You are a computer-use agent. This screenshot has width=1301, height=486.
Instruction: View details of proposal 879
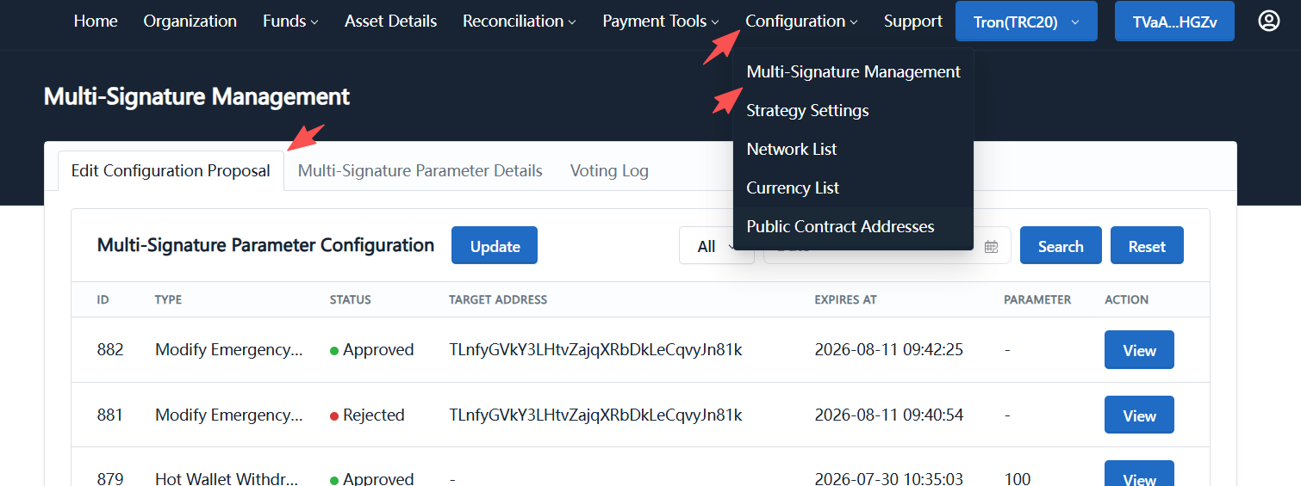(x=1139, y=475)
